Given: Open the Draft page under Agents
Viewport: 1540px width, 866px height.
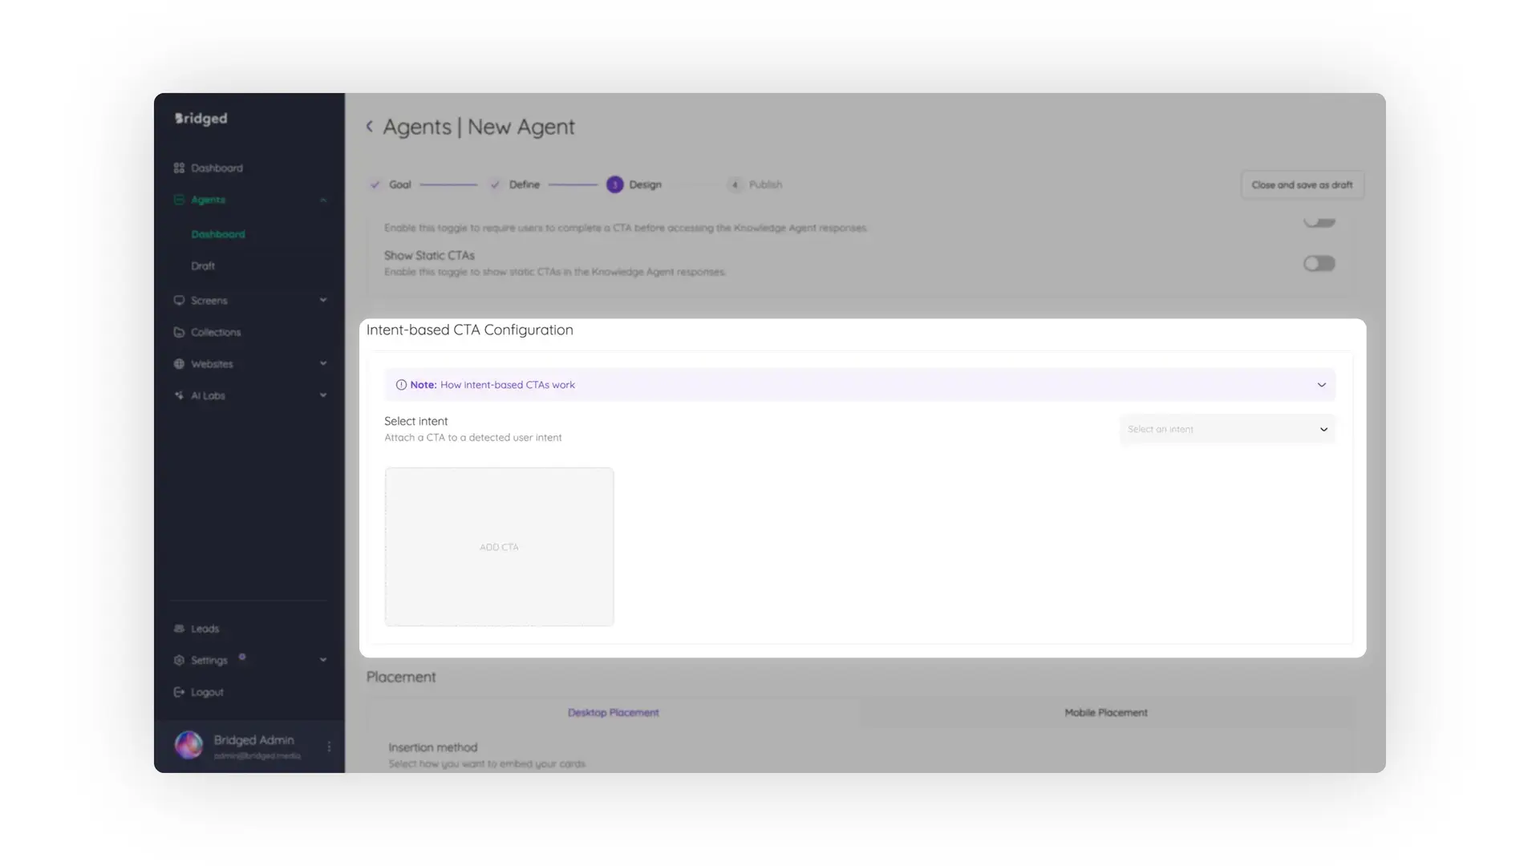Looking at the screenshot, I should pyautogui.click(x=203, y=265).
